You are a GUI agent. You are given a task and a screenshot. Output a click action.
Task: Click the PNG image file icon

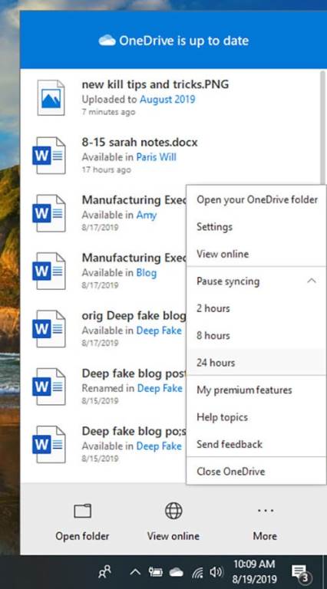point(51,97)
